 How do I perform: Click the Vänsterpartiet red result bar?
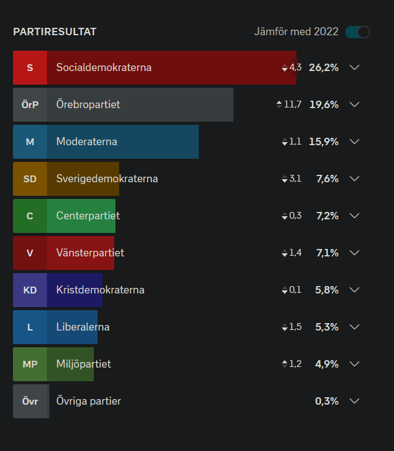click(x=64, y=253)
